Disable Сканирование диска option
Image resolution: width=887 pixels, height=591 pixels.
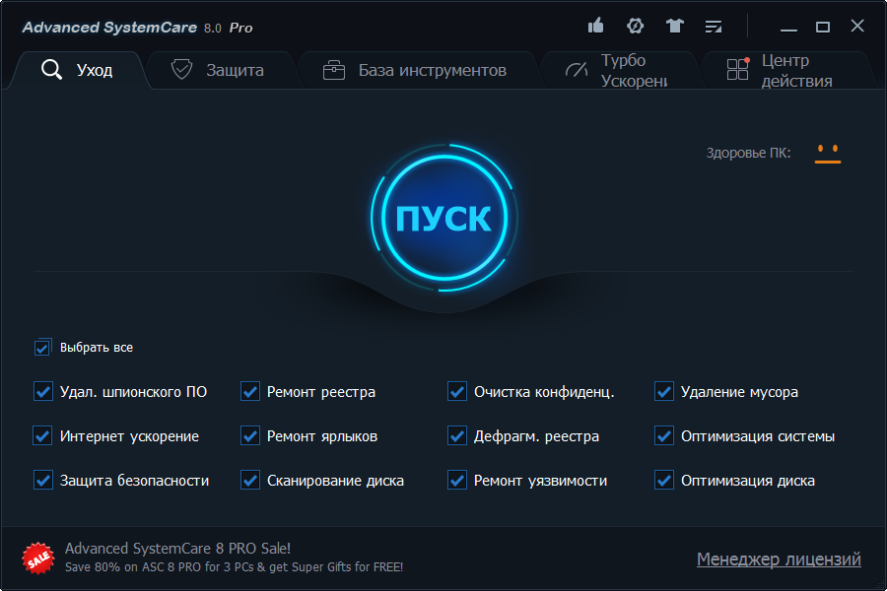click(250, 480)
